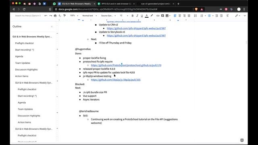The width and height of the screenshot is (258, 145).
Task: Jump to the first Team Updates outline heading
Action: coord(23,63)
